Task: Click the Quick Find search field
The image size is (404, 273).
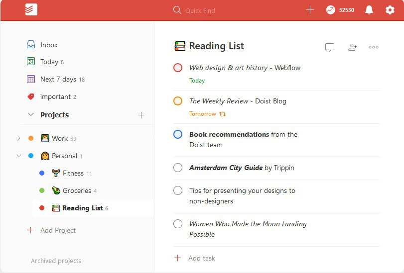Action: point(200,10)
